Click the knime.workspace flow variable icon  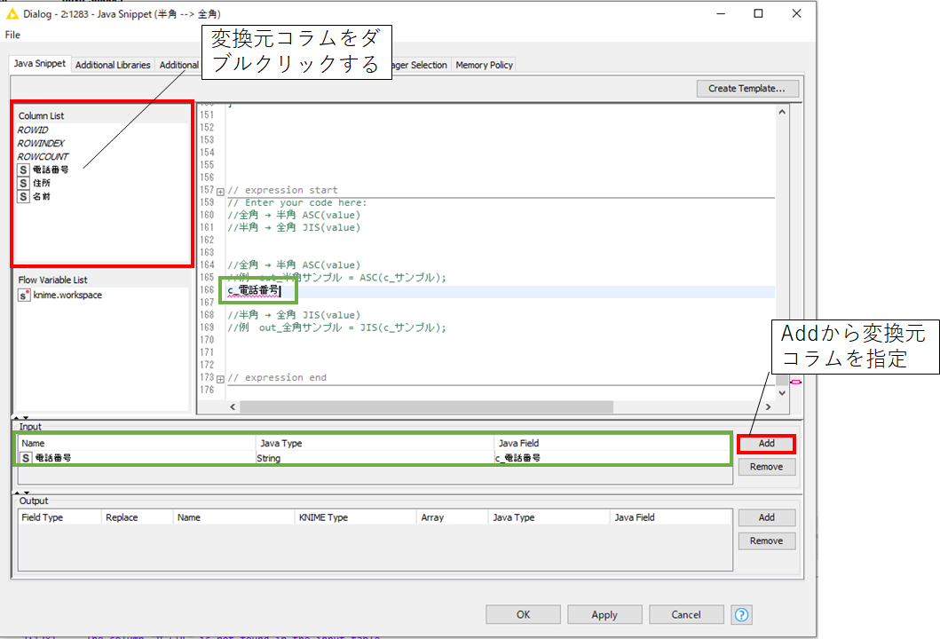pos(24,295)
